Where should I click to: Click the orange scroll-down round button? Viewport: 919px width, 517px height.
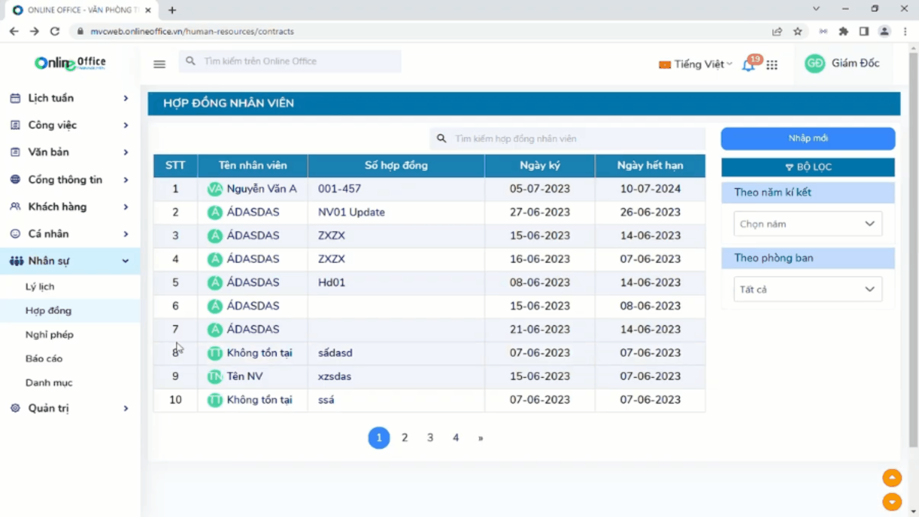click(x=892, y=502)
